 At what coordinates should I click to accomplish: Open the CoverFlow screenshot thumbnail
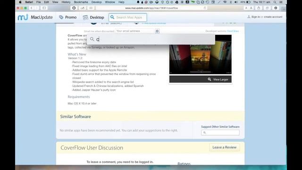tap(201, 54)
